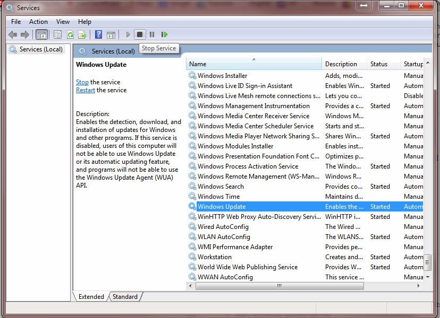Select Windows Live Mesh remote connections service

click(x=305, y=96)
